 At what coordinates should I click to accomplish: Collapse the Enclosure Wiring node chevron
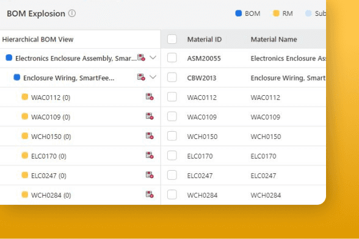point(153,77)
